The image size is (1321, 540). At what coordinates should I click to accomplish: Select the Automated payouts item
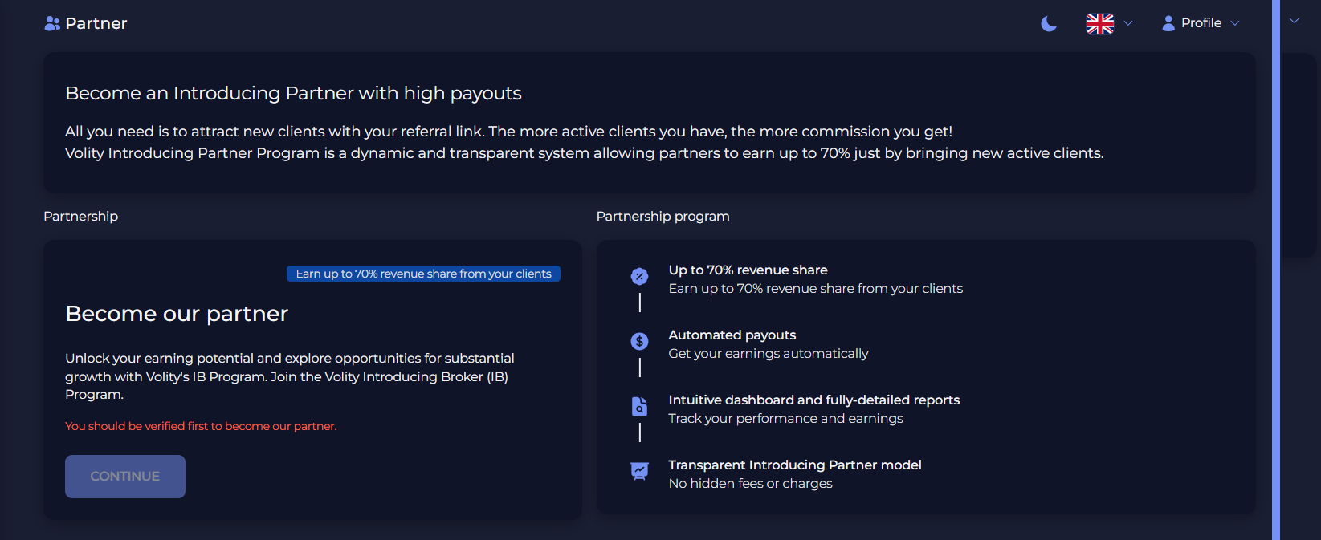[769, 344]
